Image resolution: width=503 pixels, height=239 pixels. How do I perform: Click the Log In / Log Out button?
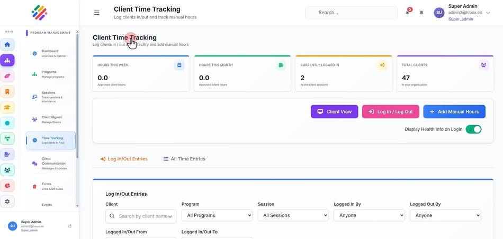(x=390, y=111)
